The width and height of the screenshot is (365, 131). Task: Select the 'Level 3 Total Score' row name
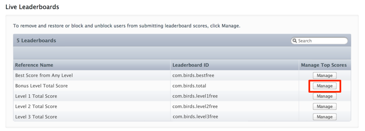point(36,117)
